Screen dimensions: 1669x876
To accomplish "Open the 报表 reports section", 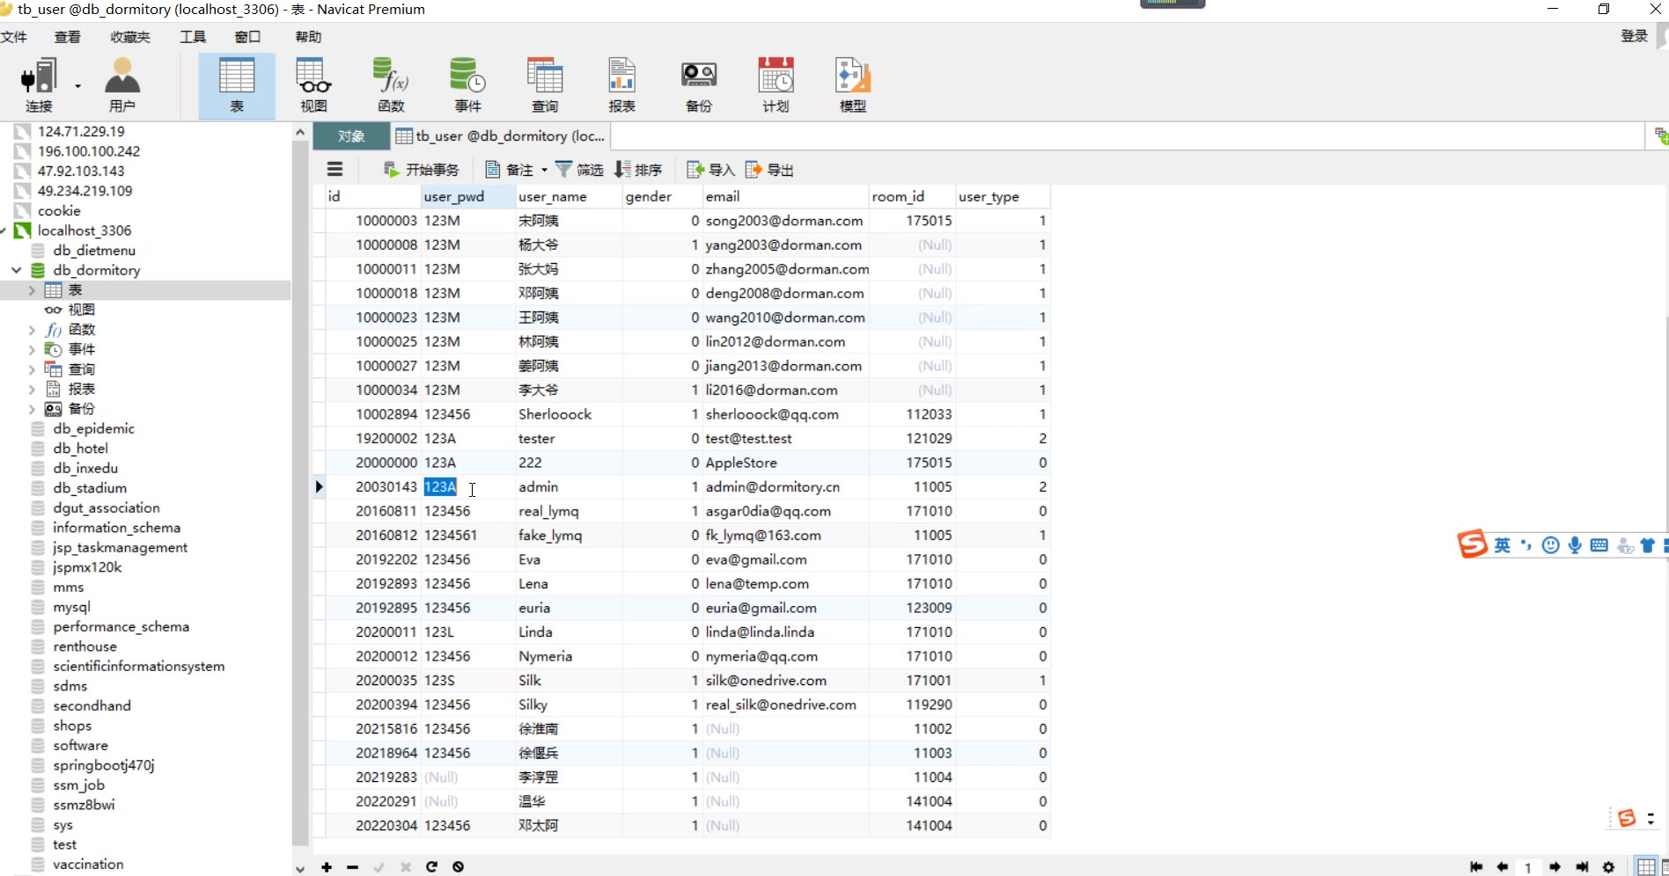I will point(621,85).
